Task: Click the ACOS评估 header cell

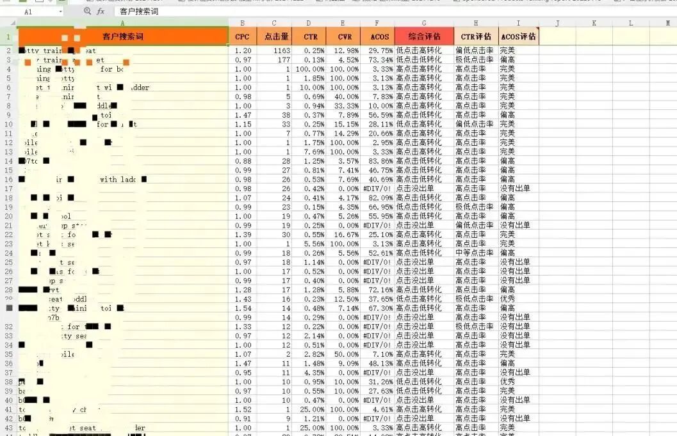Action: 518,36
